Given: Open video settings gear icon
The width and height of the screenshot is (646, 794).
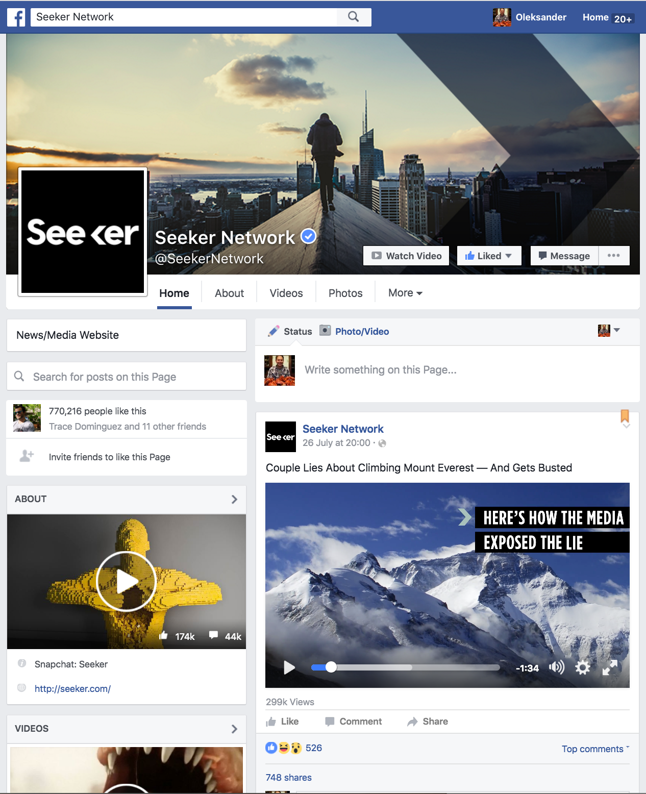Looking at the screenshot, I should coord(582,667).
